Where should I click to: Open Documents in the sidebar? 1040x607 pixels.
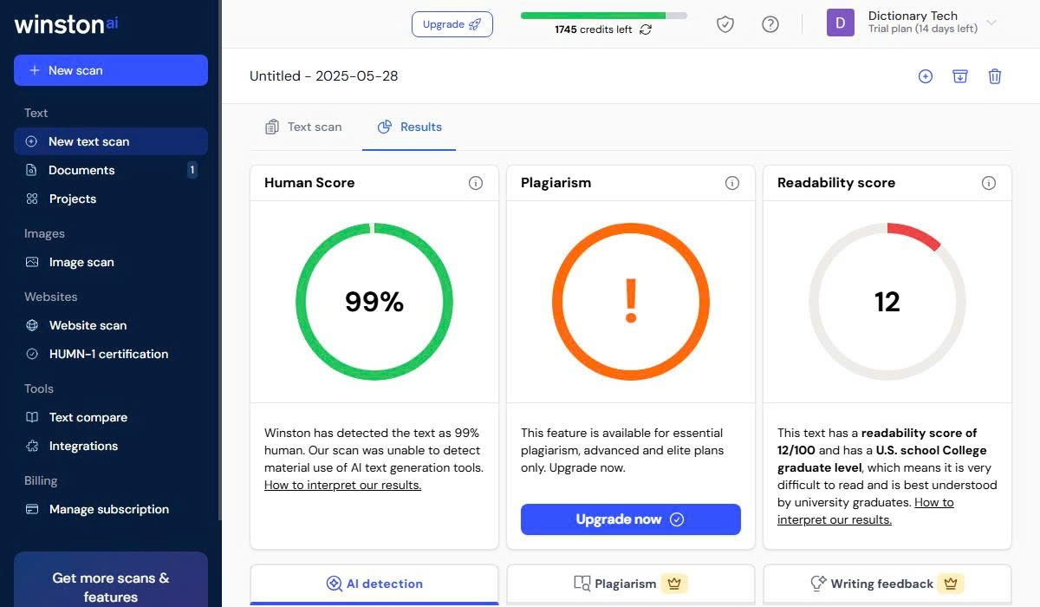[111, 170]
